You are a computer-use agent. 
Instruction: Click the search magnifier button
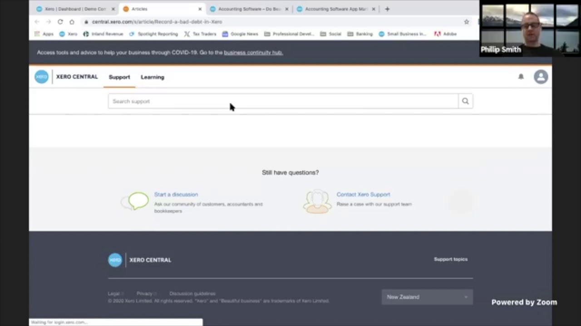(465, 101)
